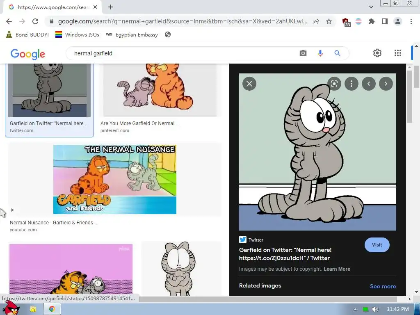
Task: Open the 11:42 PM taskbar clock
Action: point(397,309)
